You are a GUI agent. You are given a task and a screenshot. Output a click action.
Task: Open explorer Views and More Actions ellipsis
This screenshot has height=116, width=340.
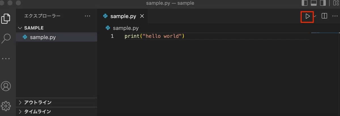[x=88, y=16]
